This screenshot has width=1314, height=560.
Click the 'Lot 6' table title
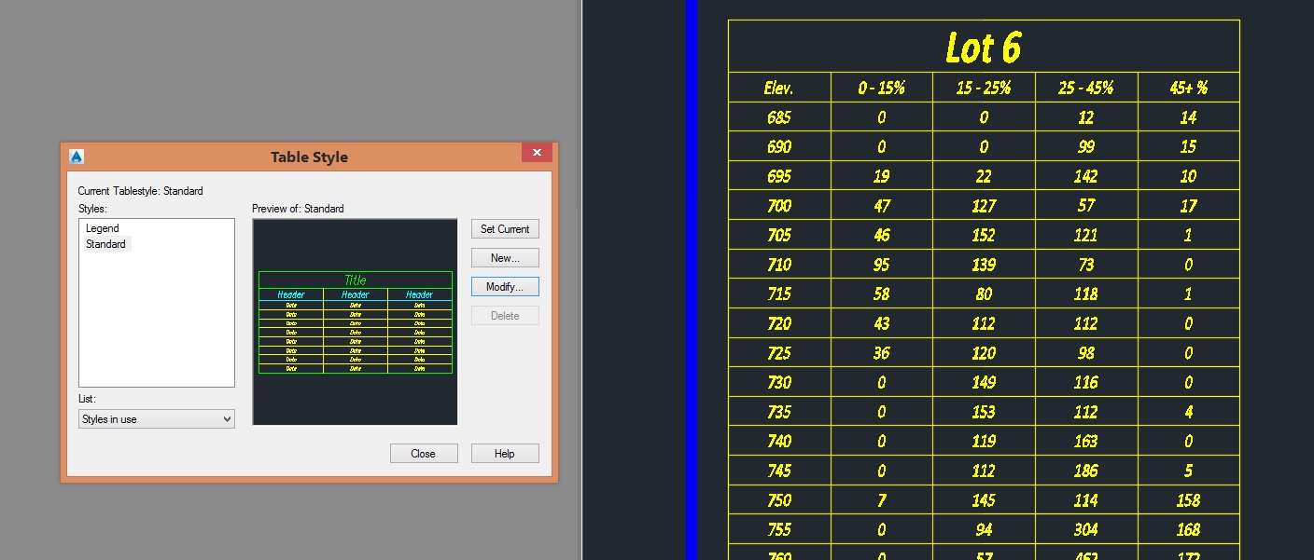tap(984, 47)
